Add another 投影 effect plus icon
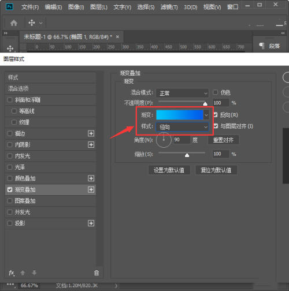The height and width of the screenshot is (291, 289). coord(91,223)
